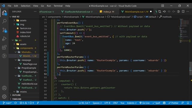Screen dimensions: 192x108
Task: Collapse the PropsExample folder
Action: click(x=16, y=68)
